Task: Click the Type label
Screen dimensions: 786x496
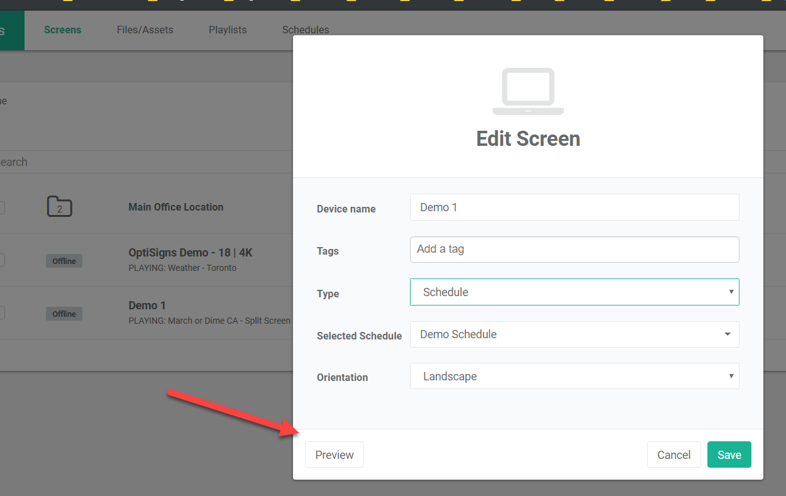Action: (328, 294)
